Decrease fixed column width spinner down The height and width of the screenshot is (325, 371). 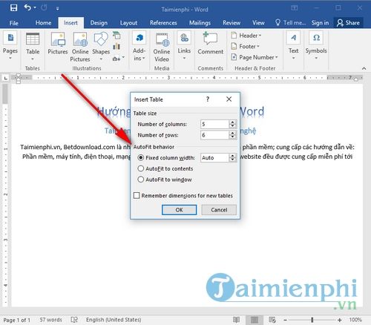pos(232,160)
